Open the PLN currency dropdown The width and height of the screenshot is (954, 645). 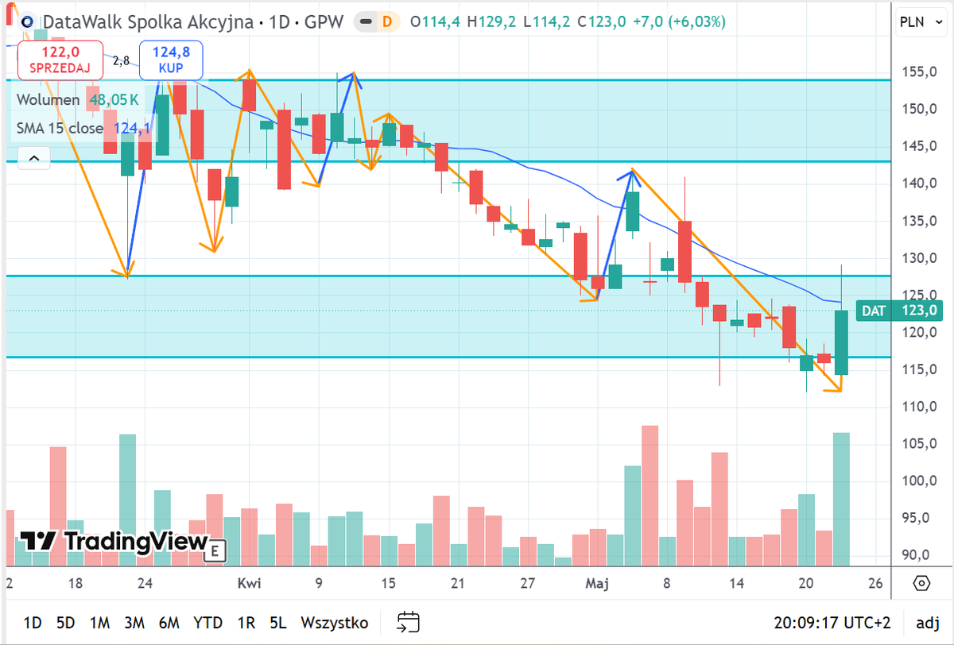pyautogui.click(x=921, y=21)
